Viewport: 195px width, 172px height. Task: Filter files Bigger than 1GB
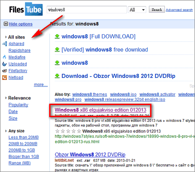tap(24, 156)
